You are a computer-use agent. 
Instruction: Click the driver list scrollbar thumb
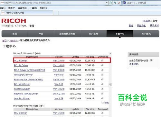coord(110,84)
